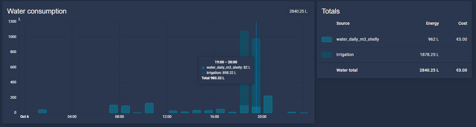The height and width of the screenshot is (127, 476).
Task: Click the 600 y-axis label
Action: point(13,67)
